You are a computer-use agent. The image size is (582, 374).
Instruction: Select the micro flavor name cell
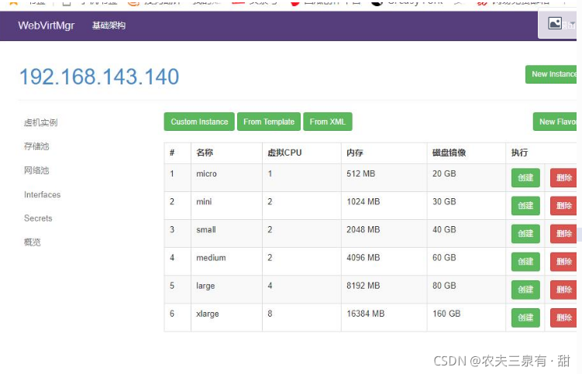coord(226,178)
